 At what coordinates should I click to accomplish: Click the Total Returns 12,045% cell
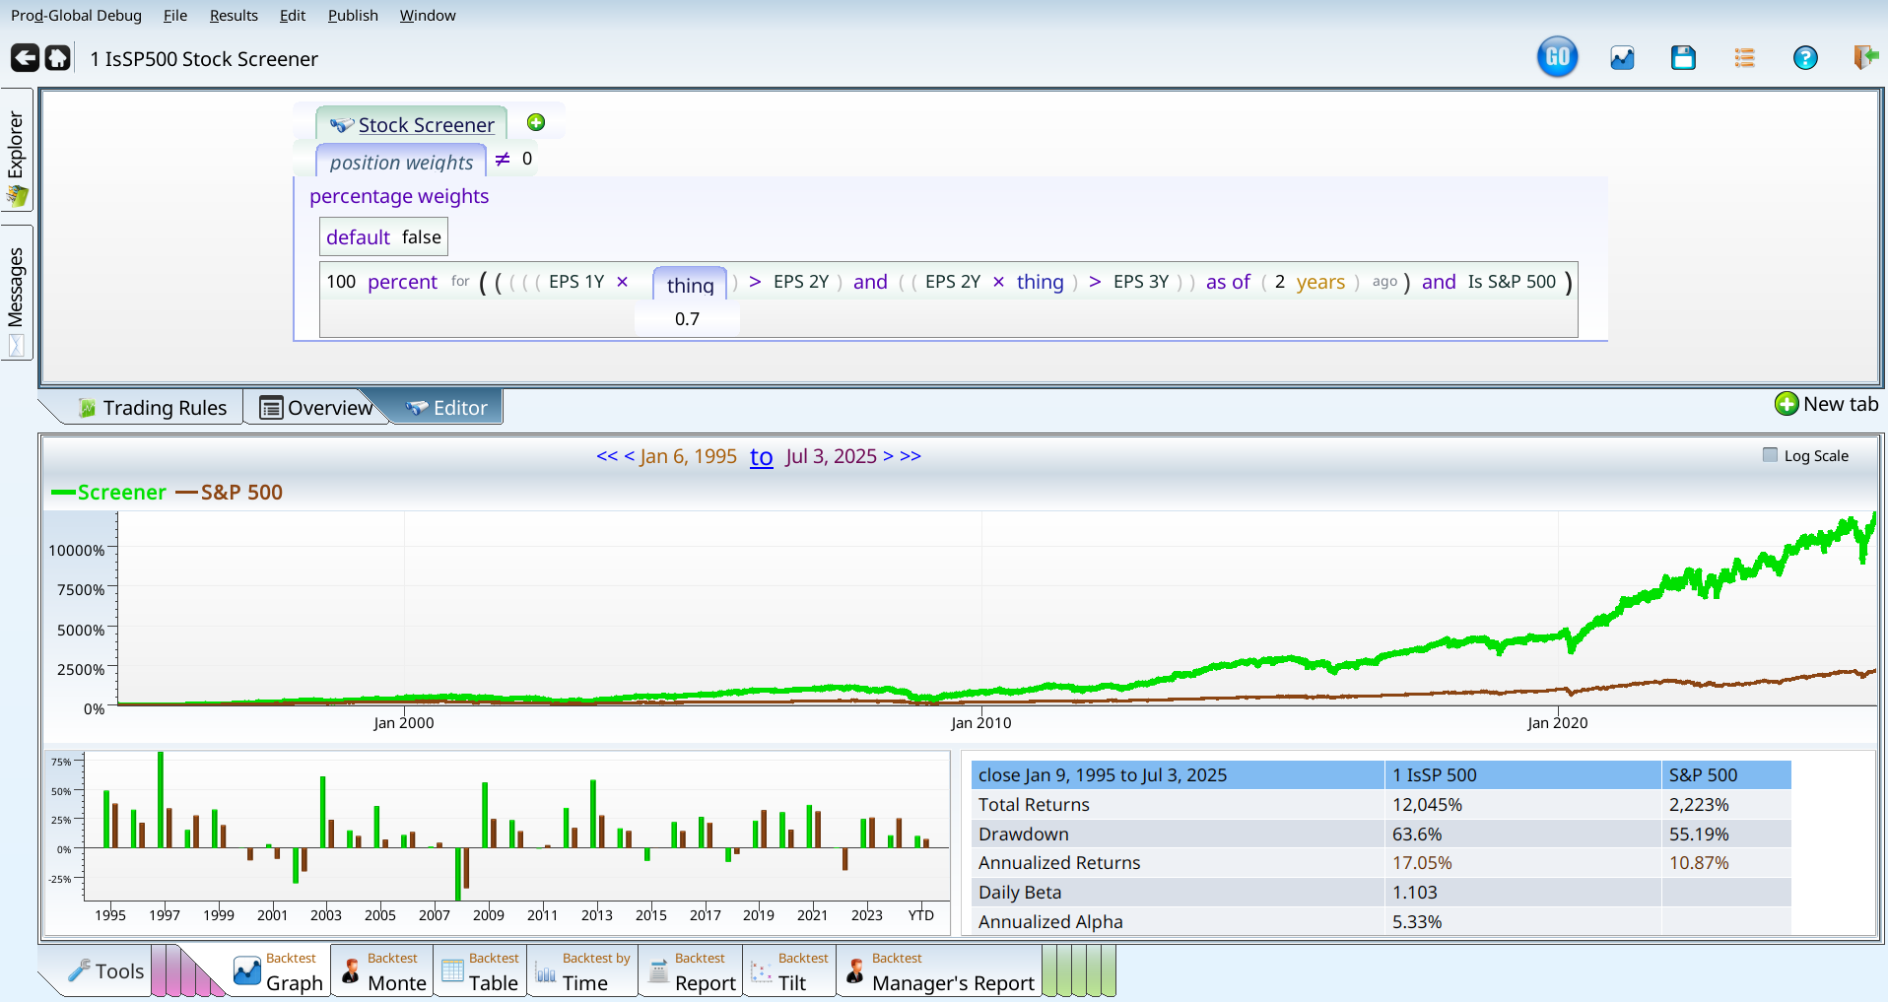[1522, 804]
